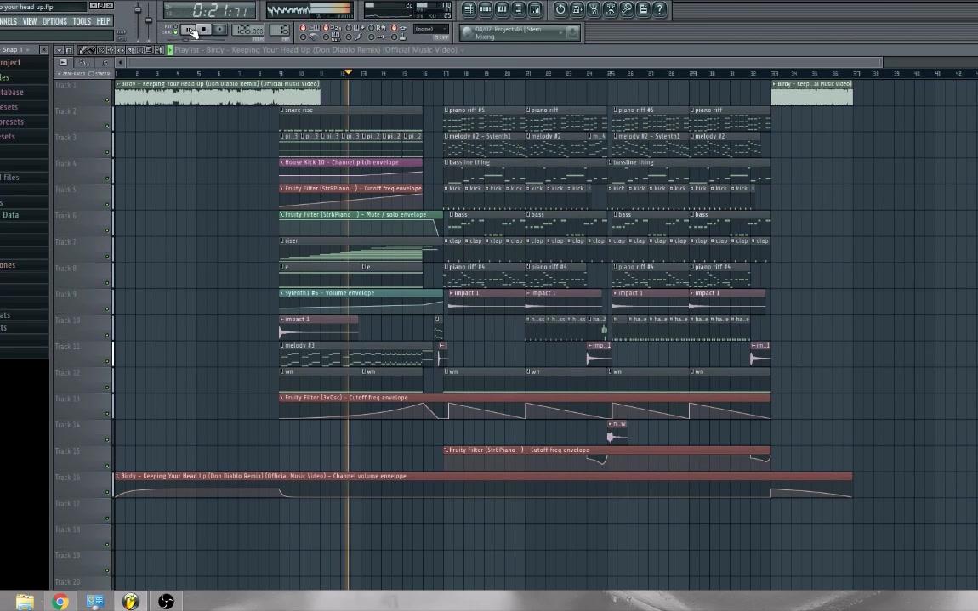Open the (none) recording filter dropdown
This screenshot has width=978, height=611.
tap(429, 28)
